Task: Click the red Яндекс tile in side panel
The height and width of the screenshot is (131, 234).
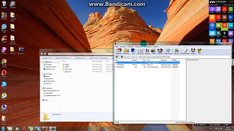Action: click(218, 18)
